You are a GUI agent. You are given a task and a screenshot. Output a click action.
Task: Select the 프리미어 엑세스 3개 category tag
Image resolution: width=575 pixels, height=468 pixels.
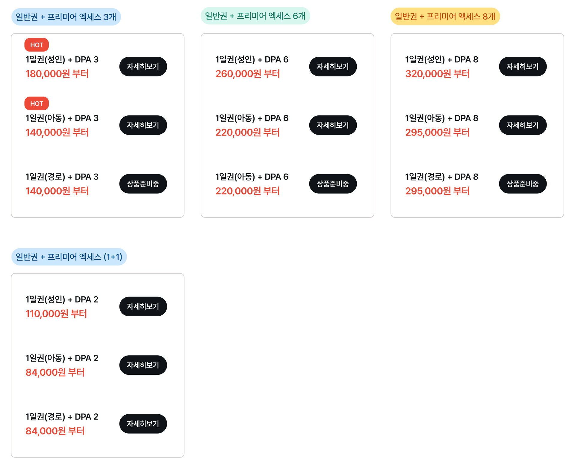click(x=66, y=17)
